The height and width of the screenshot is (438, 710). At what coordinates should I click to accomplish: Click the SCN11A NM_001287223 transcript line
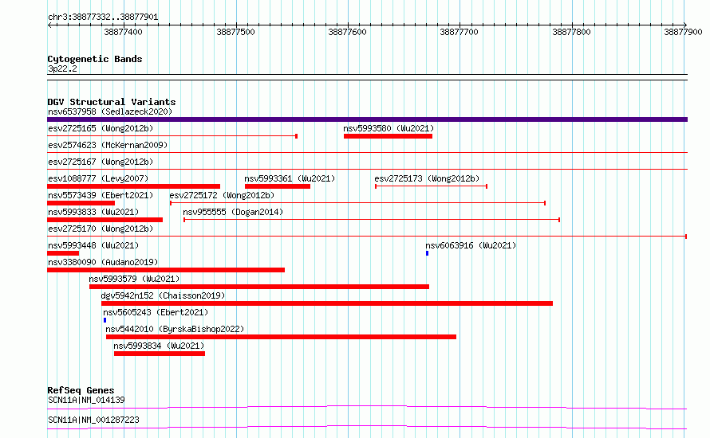[367, 427]
